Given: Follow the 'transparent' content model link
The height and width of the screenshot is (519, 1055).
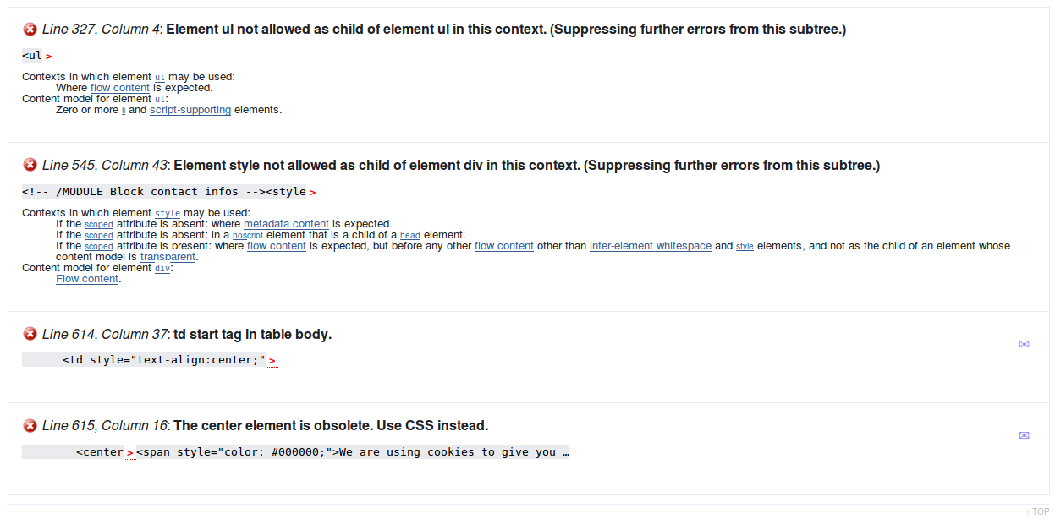Looking at the screenshot, I should pyautogui.click(x=168, y=257).
